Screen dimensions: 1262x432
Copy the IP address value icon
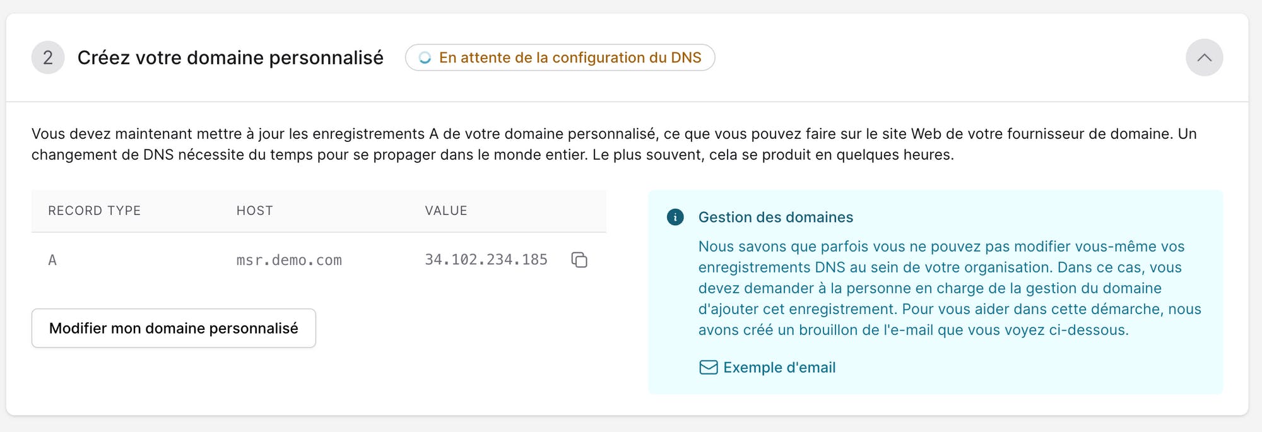coord(579,260)
